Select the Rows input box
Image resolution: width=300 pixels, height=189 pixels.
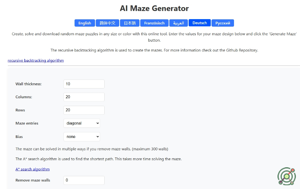(x=84, y=110)
